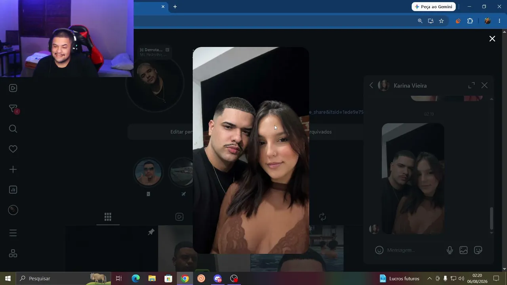Click the enlarged photo in the viewer

click(x=251, y=150)
